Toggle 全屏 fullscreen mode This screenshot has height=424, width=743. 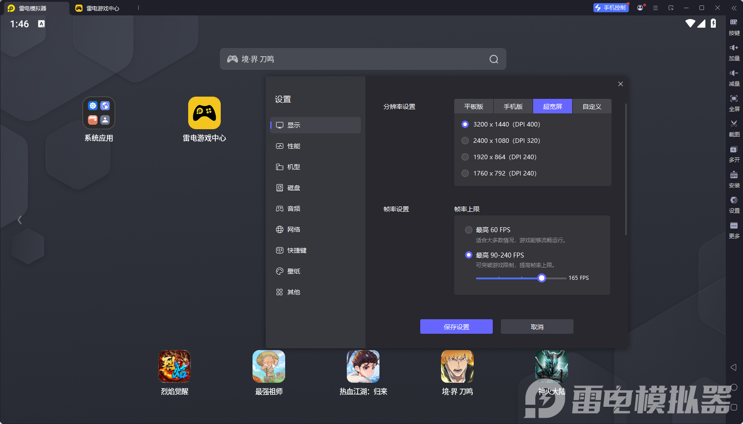pos(734,102)
